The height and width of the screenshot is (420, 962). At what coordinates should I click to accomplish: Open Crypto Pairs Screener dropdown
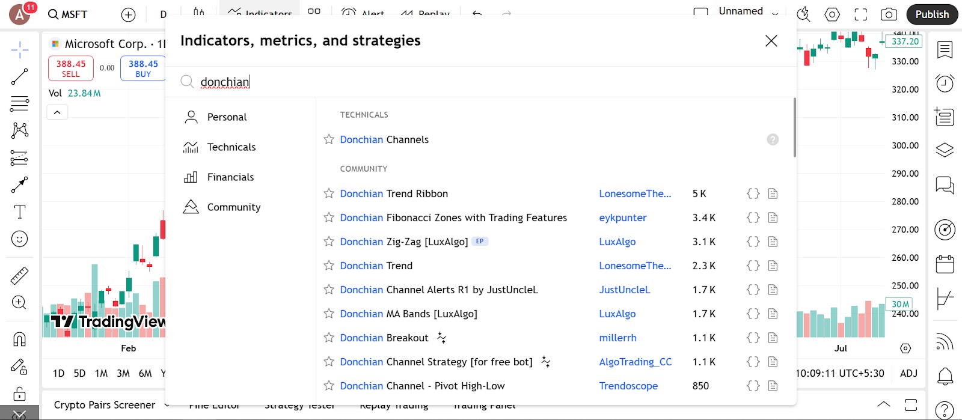[112, 405]
